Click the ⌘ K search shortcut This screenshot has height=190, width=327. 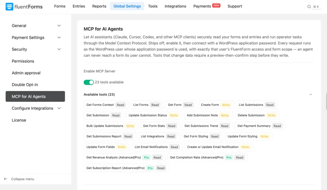[316, 7]
